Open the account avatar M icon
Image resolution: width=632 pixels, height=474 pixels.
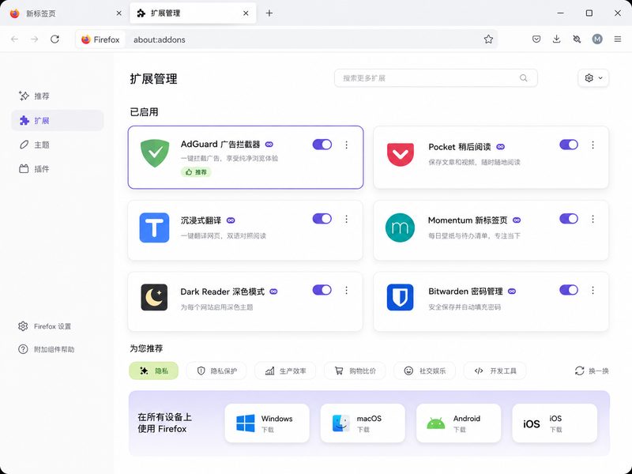[597, 39]
